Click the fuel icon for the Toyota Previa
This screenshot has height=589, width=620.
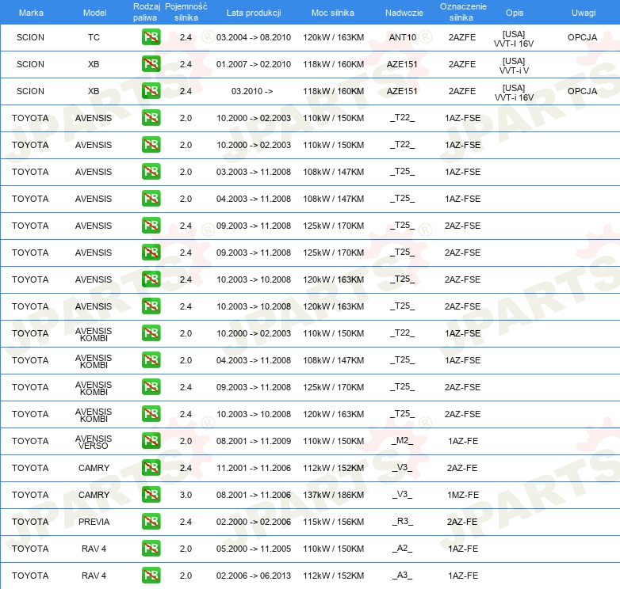click(151, 522)
